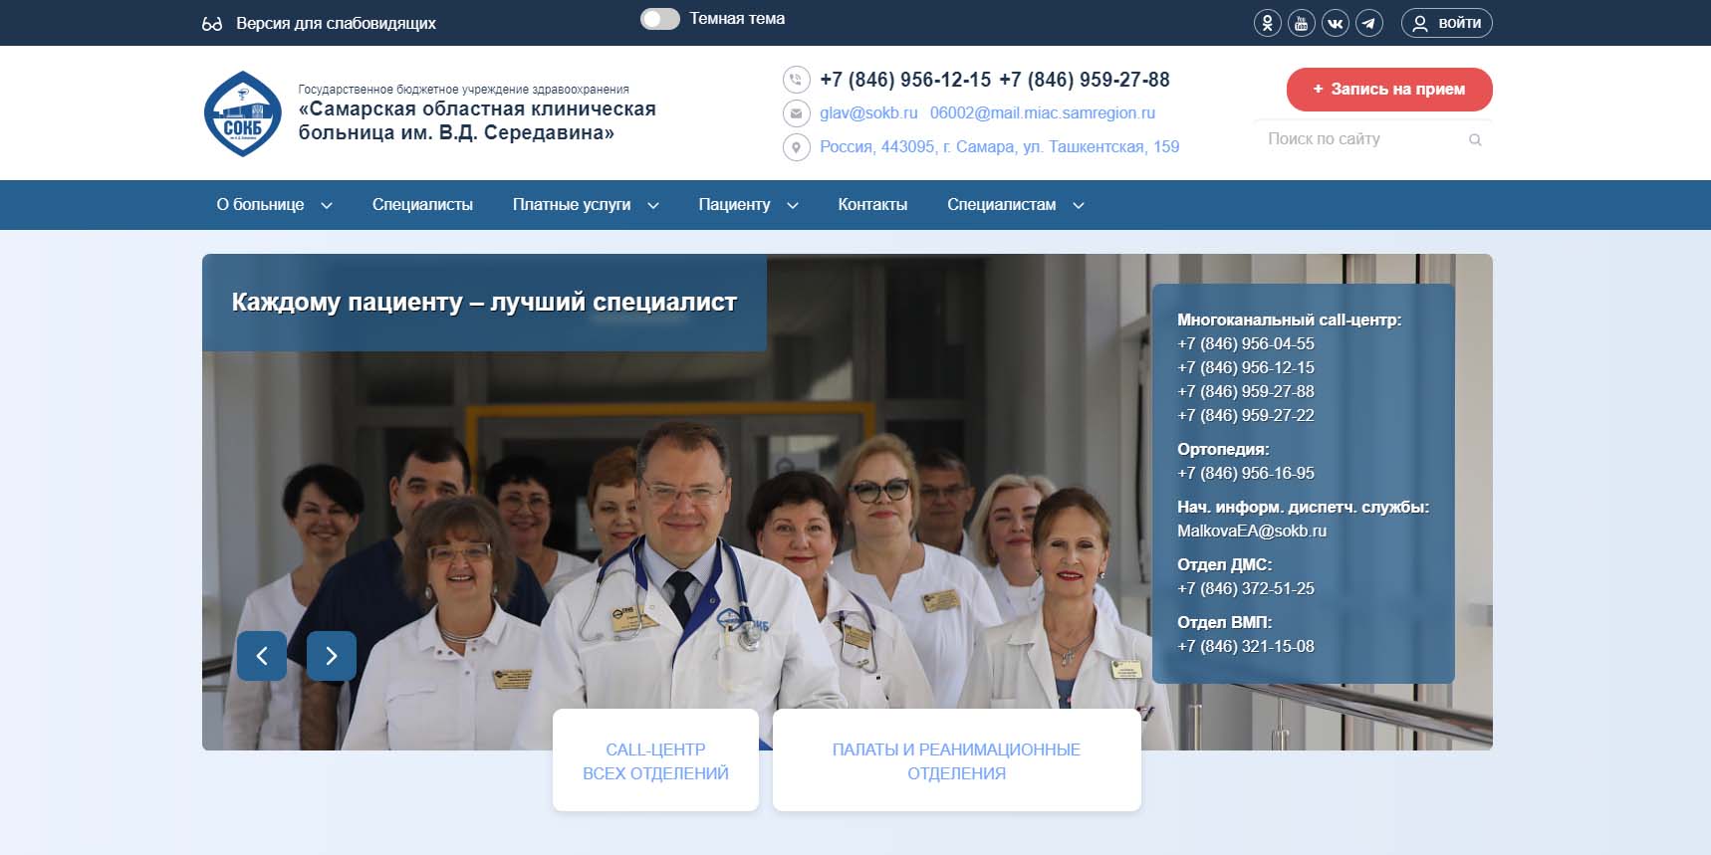This screenshot has height=855, width=1711.
Task: Open the Telegram channel icon
Action: [x=1369, y=23]
